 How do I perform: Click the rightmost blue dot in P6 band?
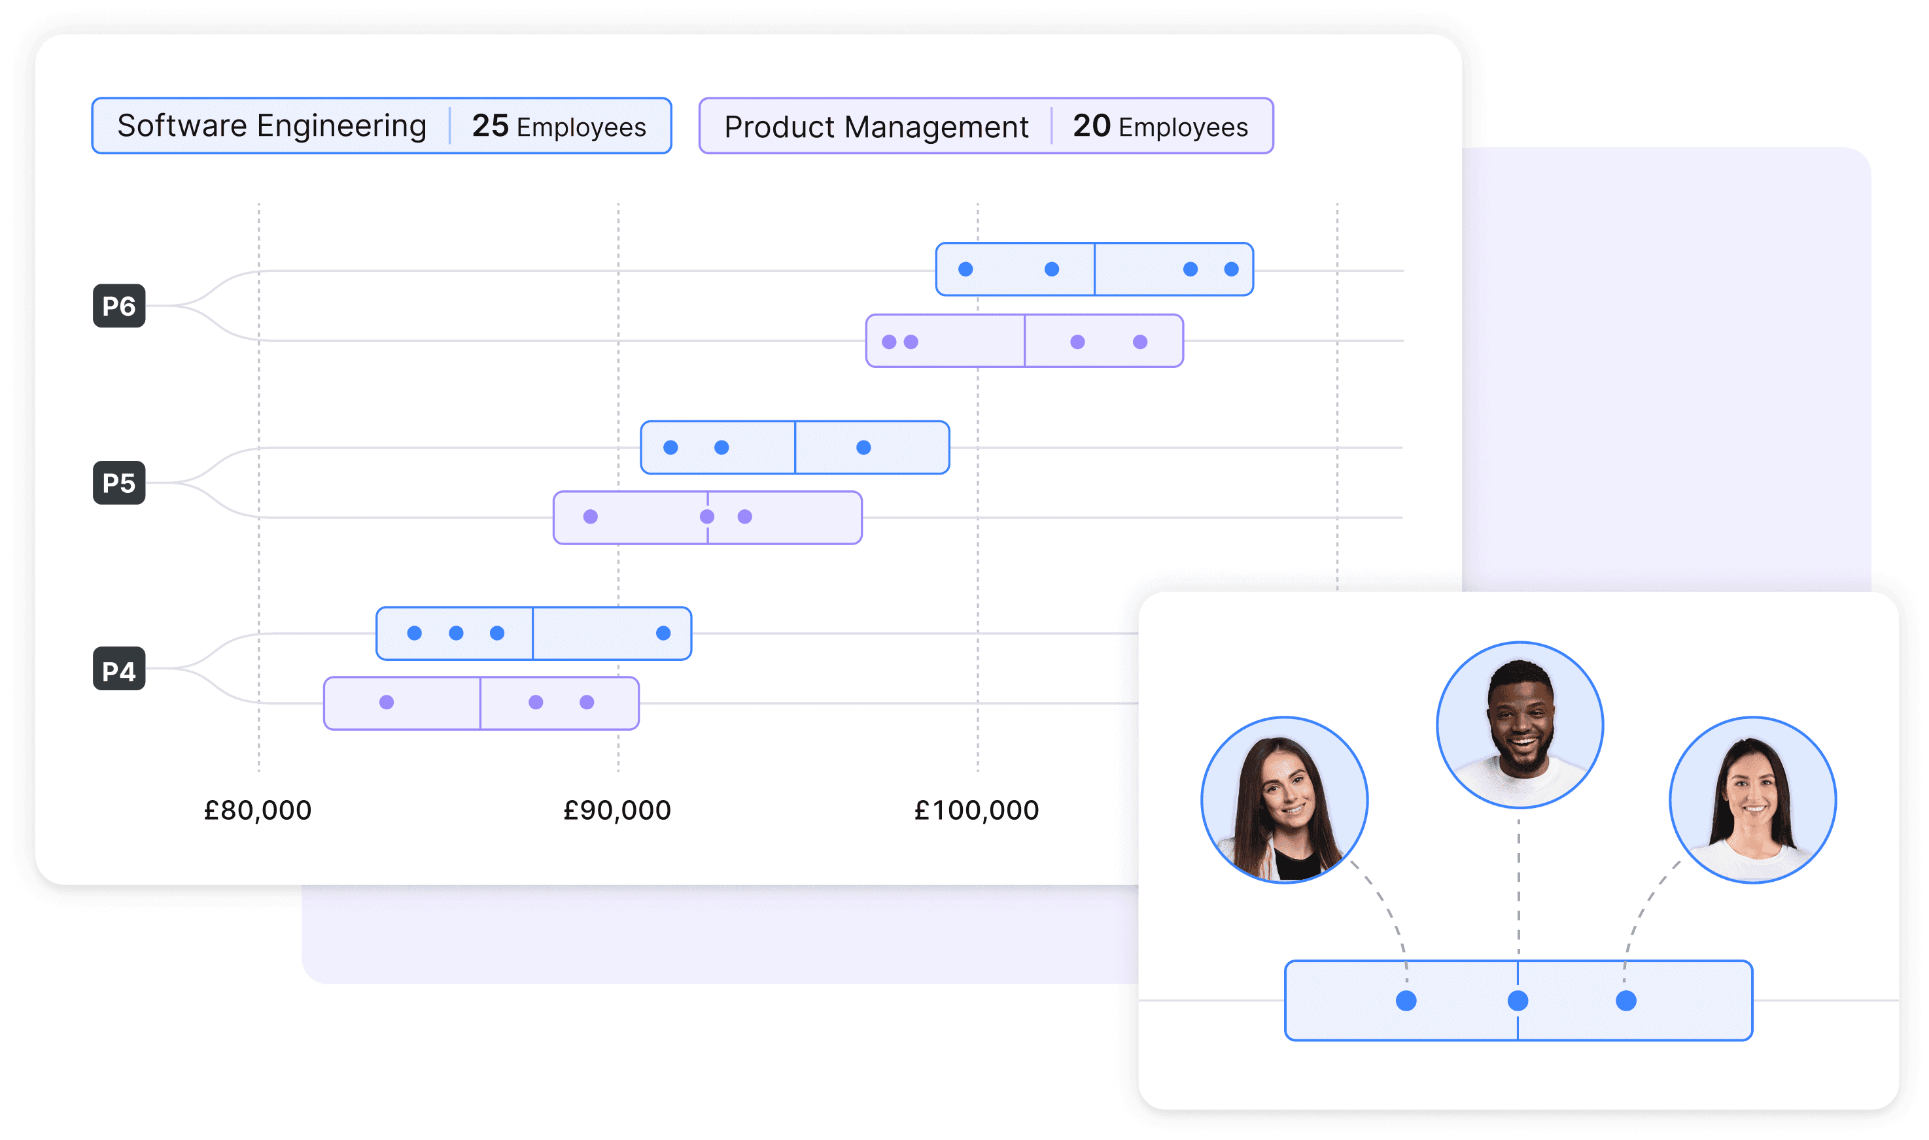click(x=1231, y=269)
